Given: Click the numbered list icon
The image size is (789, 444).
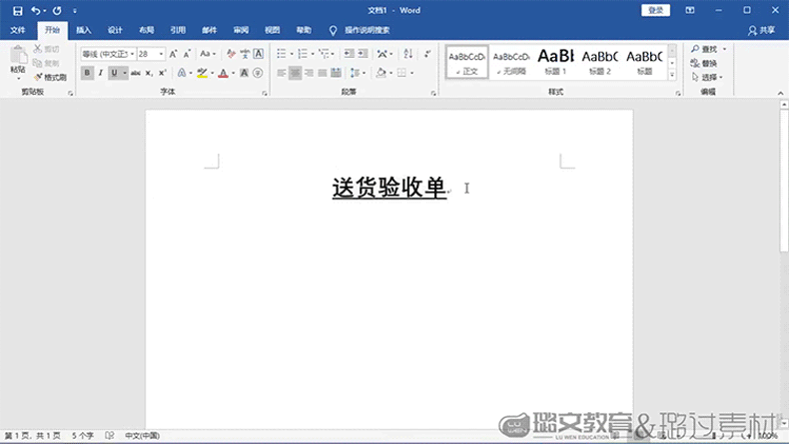Looking at the screenshot, I should (303, 53).
